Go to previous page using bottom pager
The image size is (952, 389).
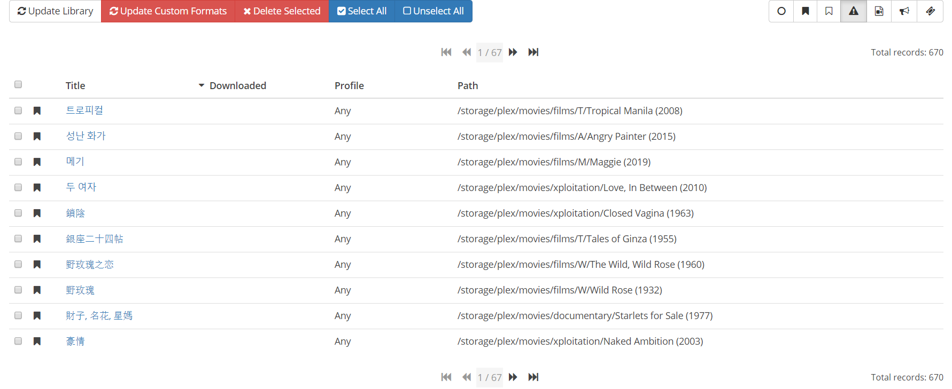(x=467, y=377)
